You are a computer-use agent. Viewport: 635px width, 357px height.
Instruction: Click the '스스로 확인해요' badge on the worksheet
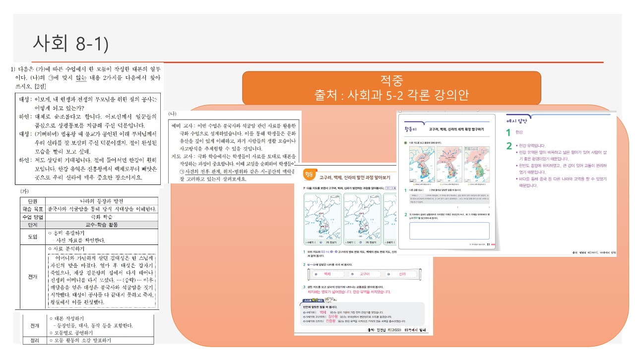[x=315, y=299]
